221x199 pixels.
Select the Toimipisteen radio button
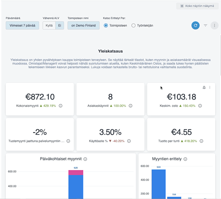(x=106, y=25)
